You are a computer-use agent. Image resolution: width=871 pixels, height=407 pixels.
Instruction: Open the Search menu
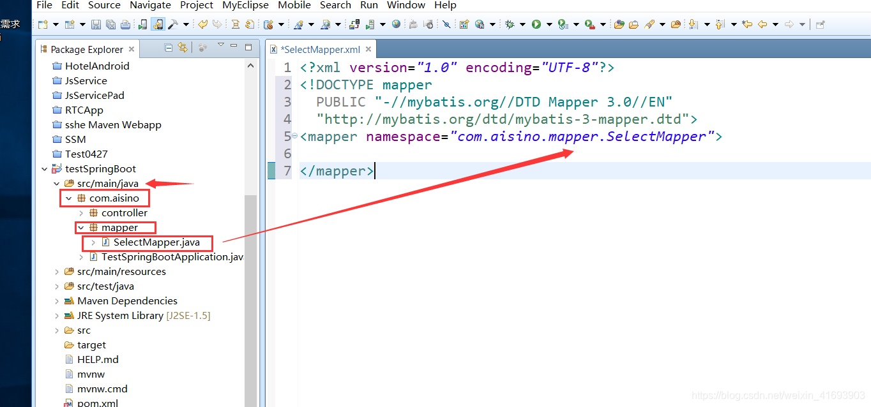click(335, 5)
